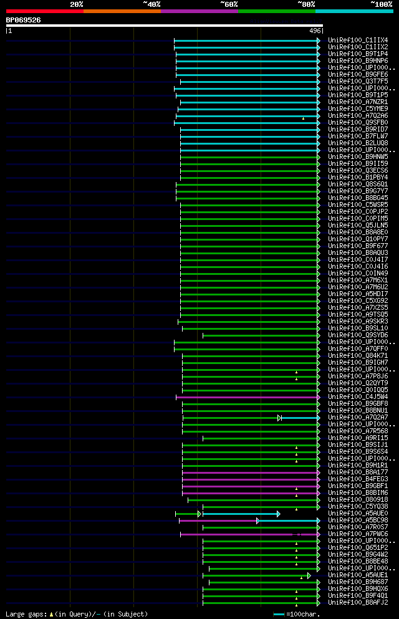Screen dimensions: 399x619
Task: Select the UniRef100_B7FLW7 label
Action: [358, 136]
